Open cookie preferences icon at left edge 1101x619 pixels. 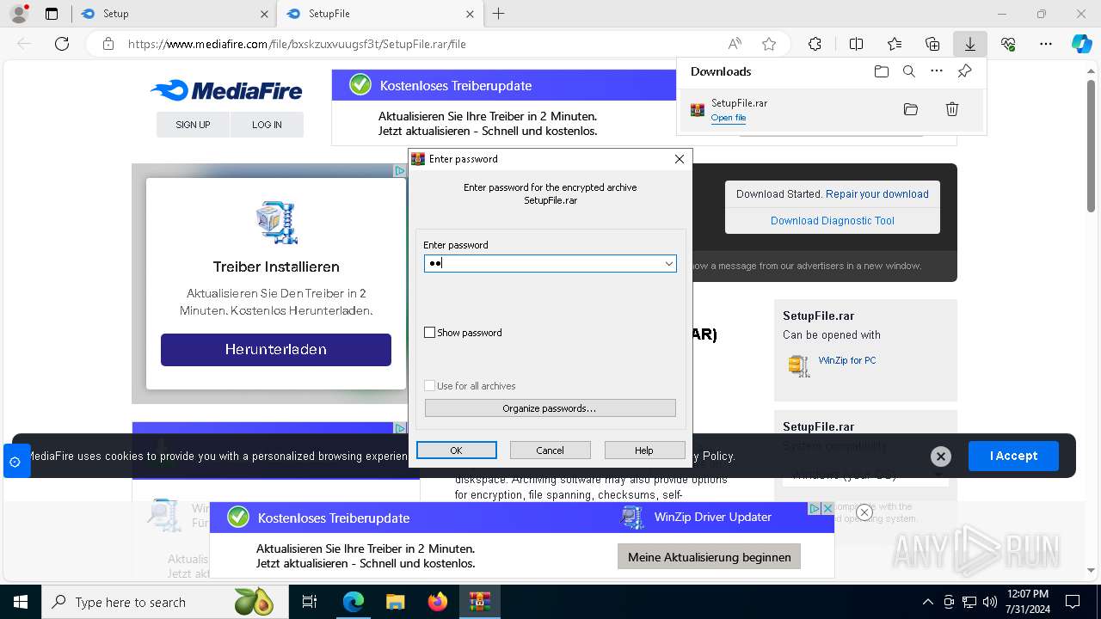15,462
